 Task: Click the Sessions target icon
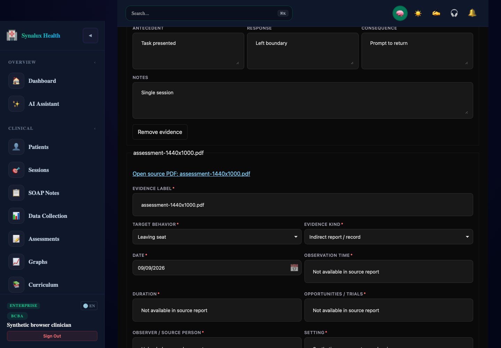16,170
